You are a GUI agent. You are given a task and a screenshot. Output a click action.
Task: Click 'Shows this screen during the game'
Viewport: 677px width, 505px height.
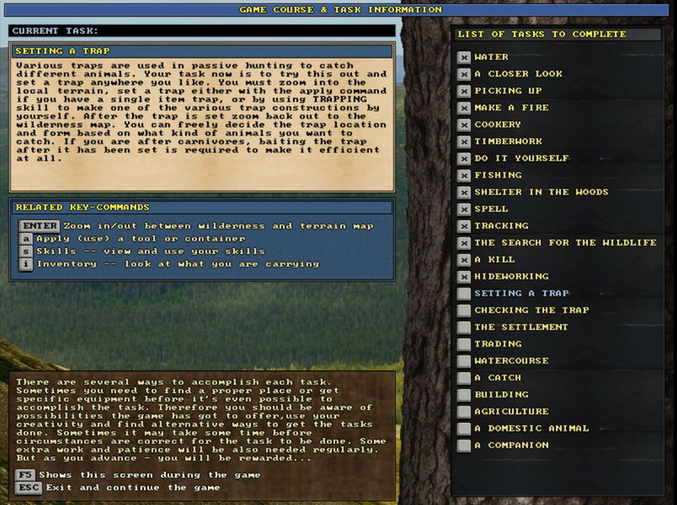pos(134,475)
